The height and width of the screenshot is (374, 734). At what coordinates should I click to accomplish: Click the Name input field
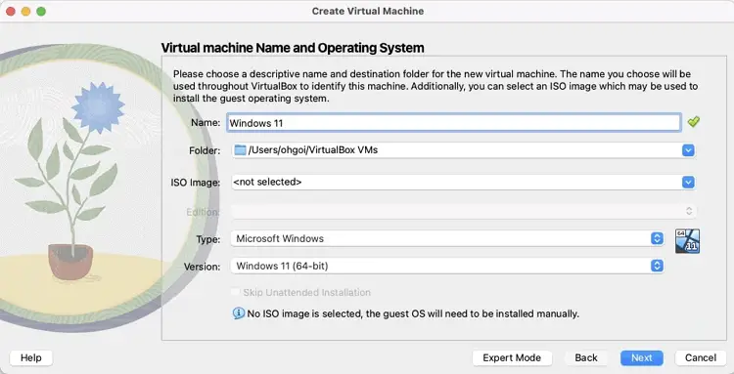(x=453, y=123)
